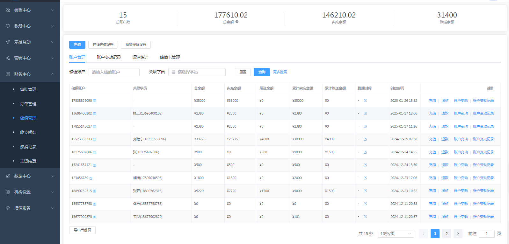Select the 账户管理 tab

[77, 57]
